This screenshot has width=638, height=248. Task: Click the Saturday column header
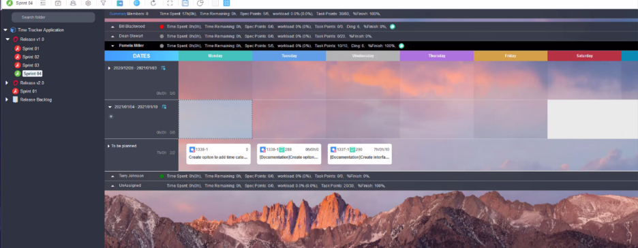pyautogui.click(x=584, y=56)
